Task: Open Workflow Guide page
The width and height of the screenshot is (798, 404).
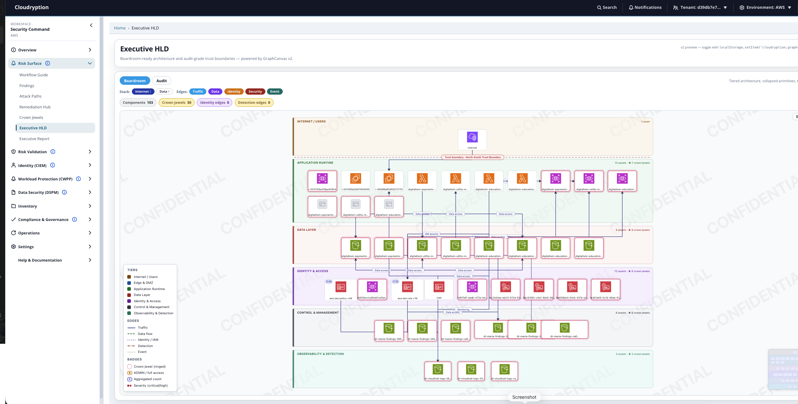Action: pos(33,75)
